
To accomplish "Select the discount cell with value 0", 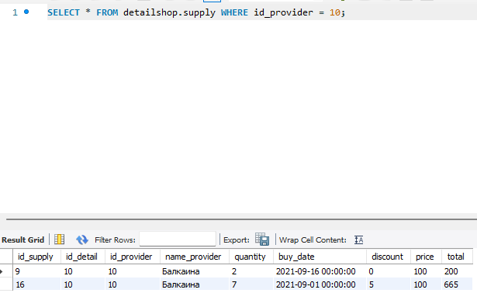I will click(388, 271).
